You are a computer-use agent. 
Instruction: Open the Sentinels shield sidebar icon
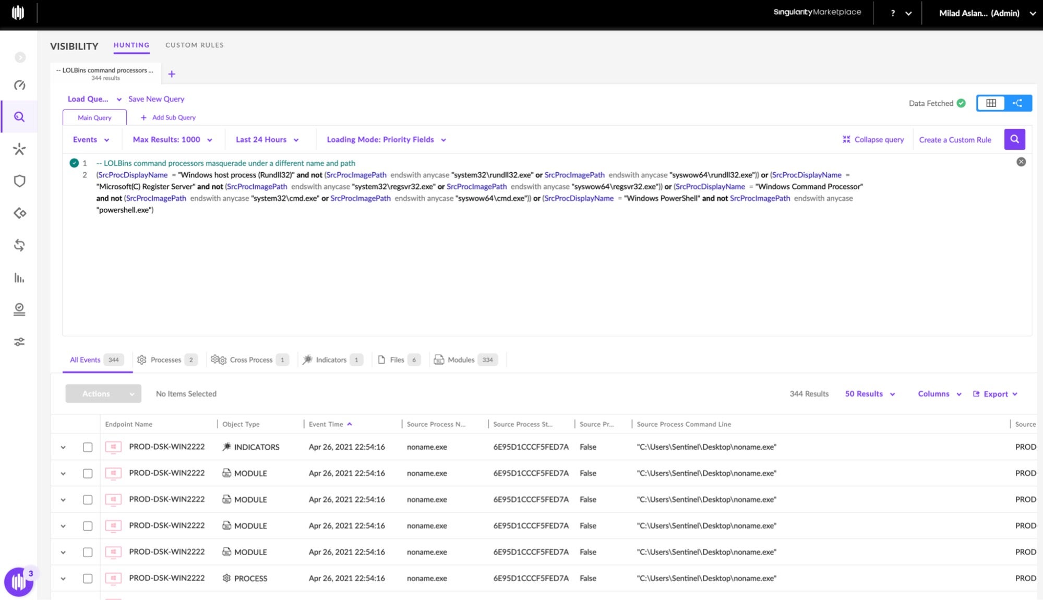coord(19,181)
